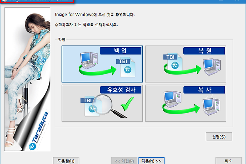Click the green checkmark in validate tile
246x164 pixels.
pyautogui.click(x=128, y=104)
